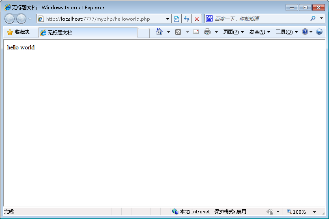Stop loading with the red X icon

(197, 19)
